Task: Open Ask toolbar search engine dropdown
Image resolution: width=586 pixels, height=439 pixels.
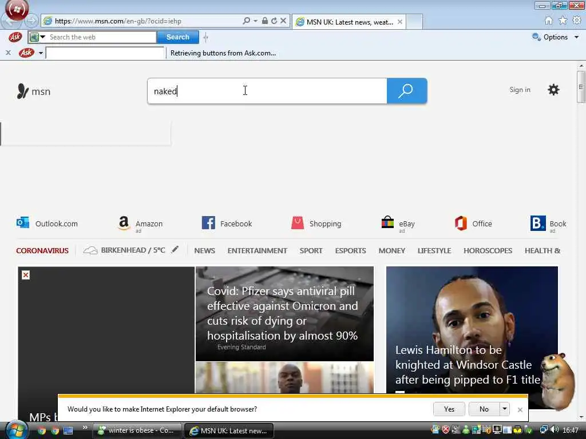Action: [x=42, y=37]
